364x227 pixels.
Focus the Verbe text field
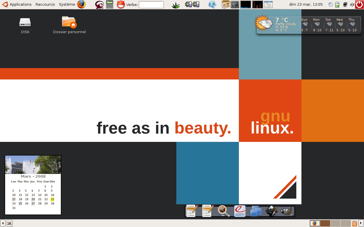coord(151,5)
